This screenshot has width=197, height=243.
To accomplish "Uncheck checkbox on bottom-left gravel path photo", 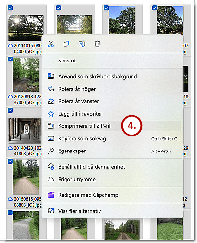I will pos(10,213).
